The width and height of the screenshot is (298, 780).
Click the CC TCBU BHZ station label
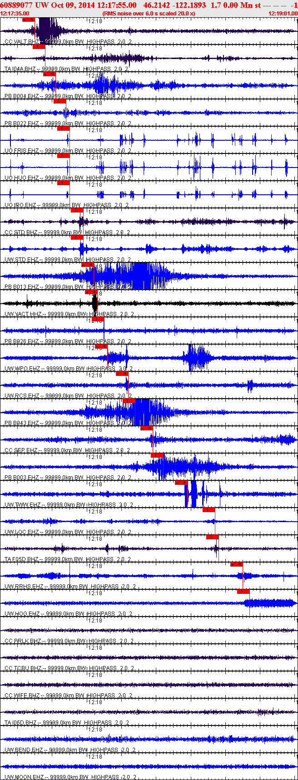coord(23,668)
